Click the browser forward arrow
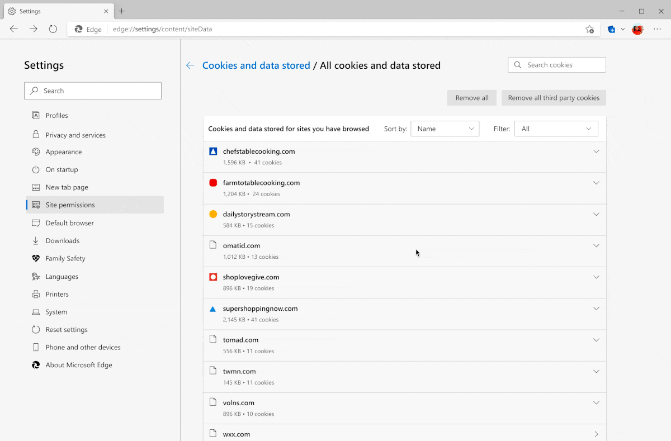 pyautogui.click(x=34, y=29)
